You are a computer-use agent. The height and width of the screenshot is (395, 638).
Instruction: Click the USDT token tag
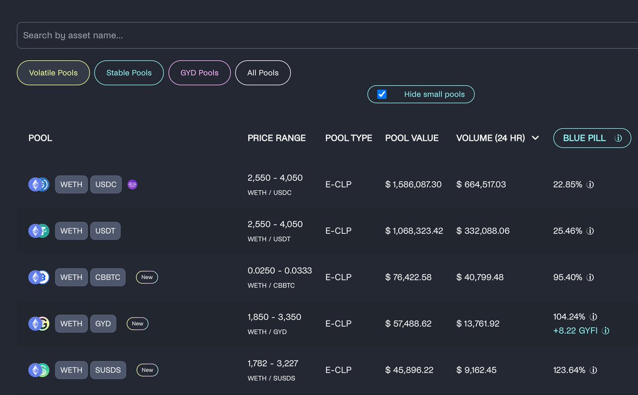[x=105, y=231]
